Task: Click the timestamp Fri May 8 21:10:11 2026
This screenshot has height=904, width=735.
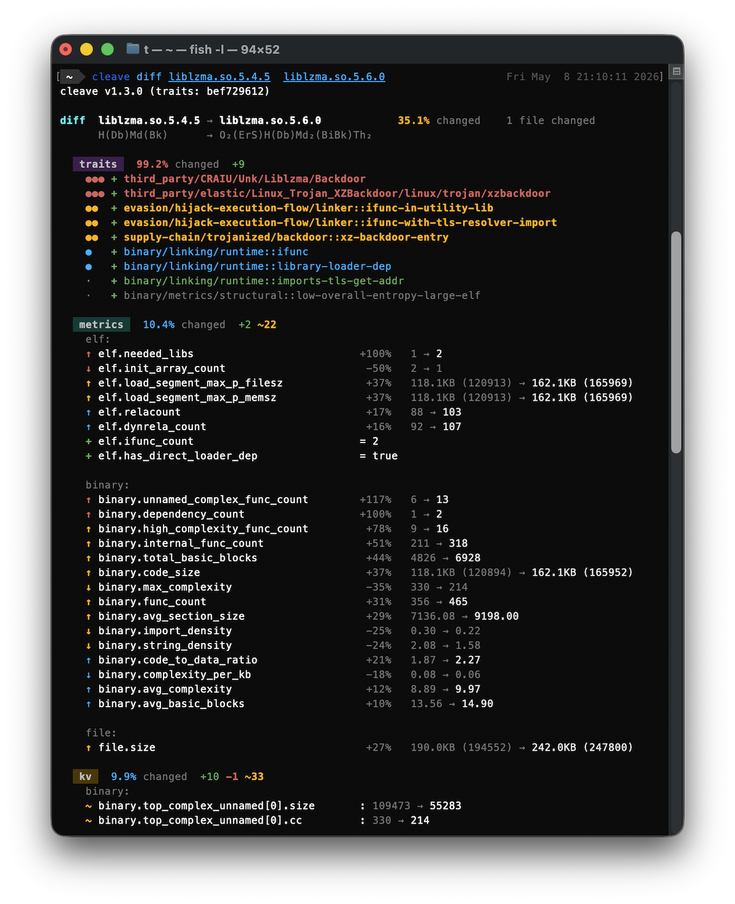Action: coord(582,77)
